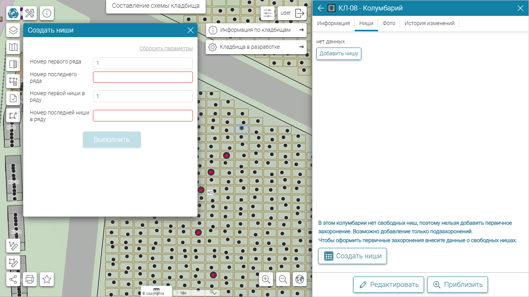Switch to the 'История изменений' tab
529x297 pixels.
click(x=429, y=24)
